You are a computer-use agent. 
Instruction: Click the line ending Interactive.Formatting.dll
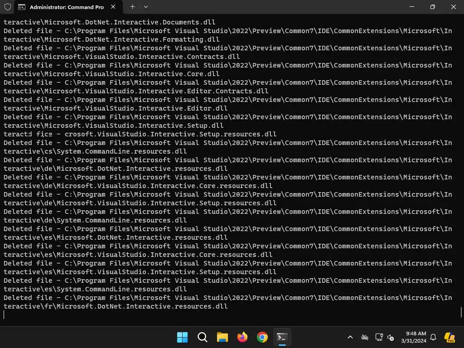(111, 40)
